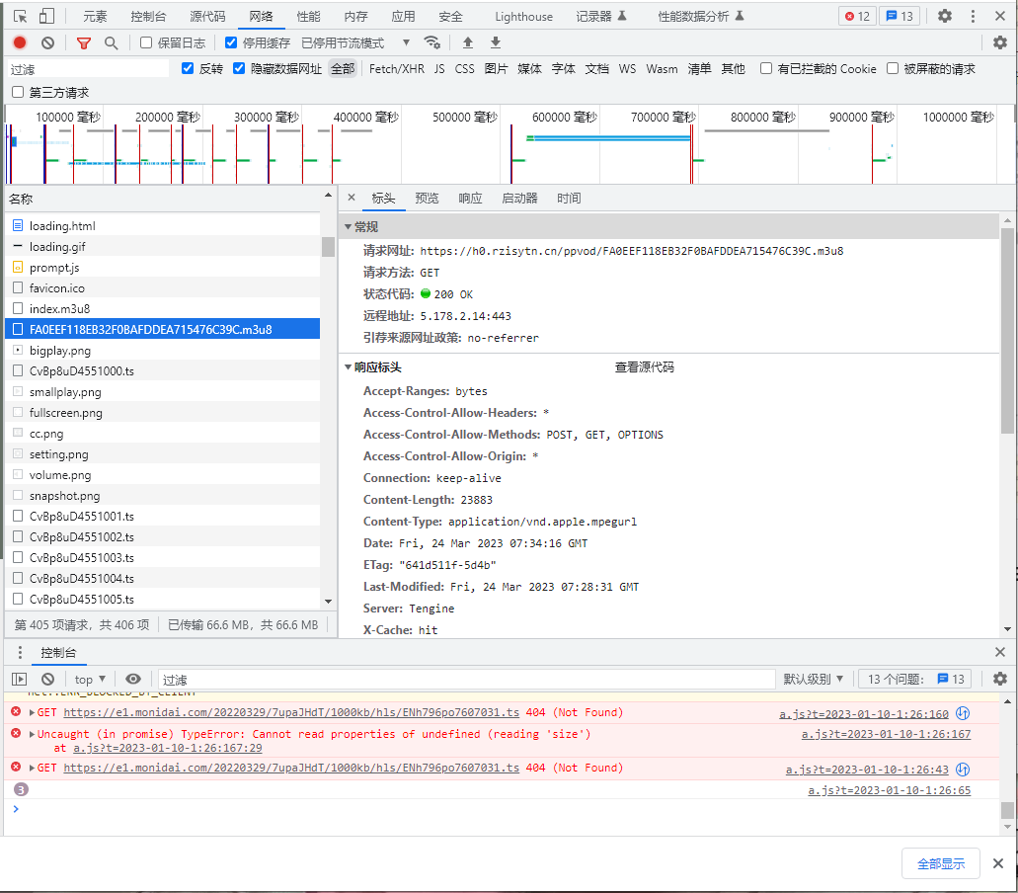This screenshot has height=893, width=1018.
Task: Open the Lighthouse tab
Action: click(524, 16)
